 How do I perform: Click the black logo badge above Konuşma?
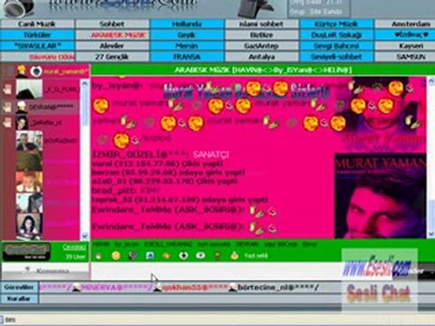26,251
